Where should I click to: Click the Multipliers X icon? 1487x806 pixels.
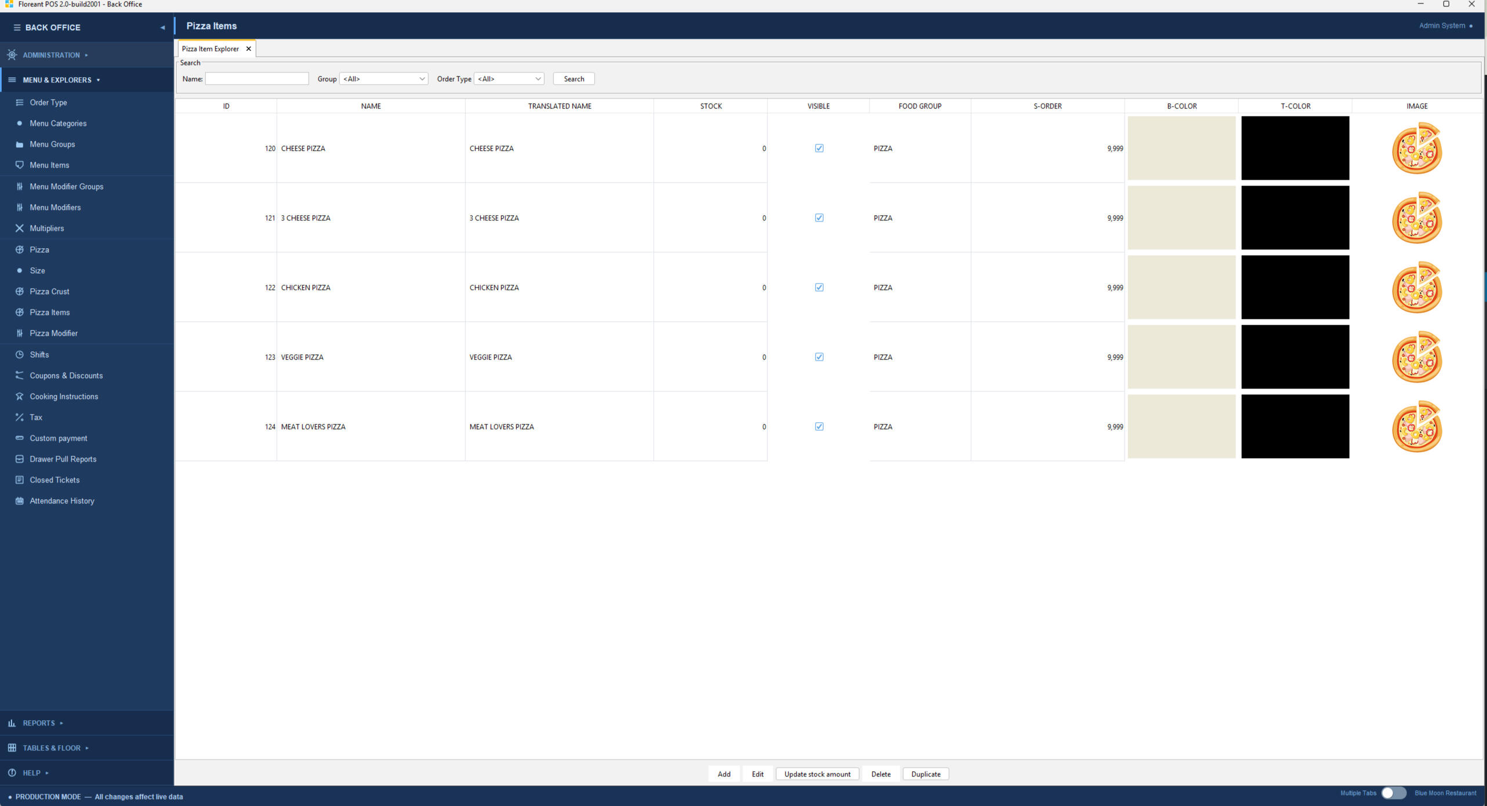19,228
